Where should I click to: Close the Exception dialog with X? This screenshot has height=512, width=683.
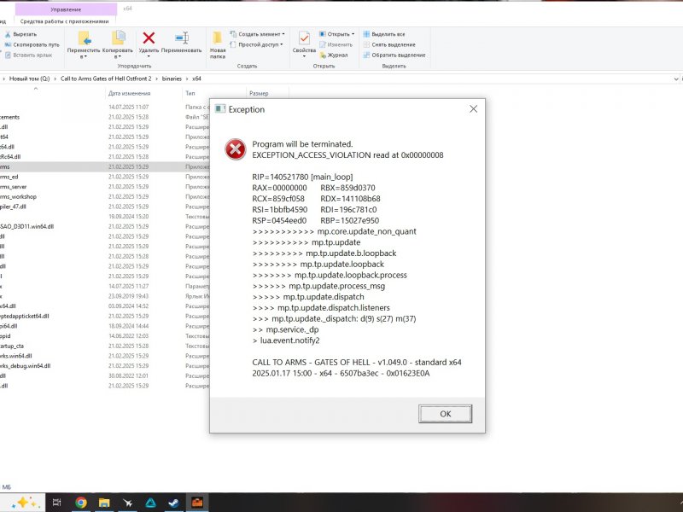coord(474,109)
